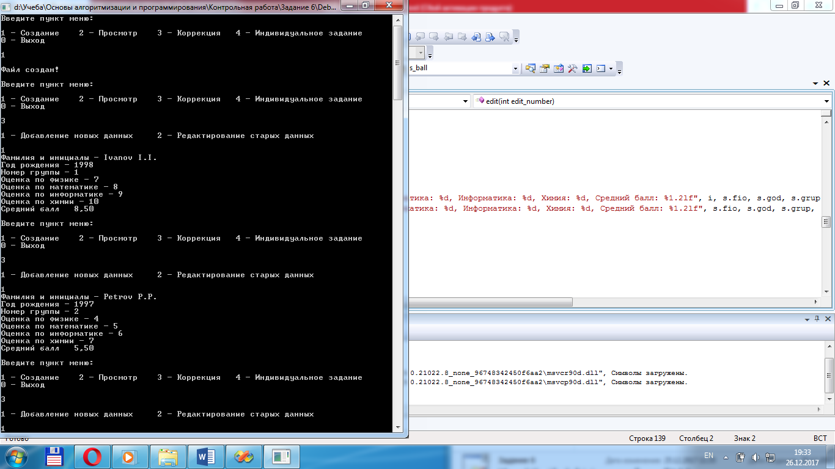Screen dimensions: 835x469
Task: Click the console window vertical scrollbar thumb
Action: click(397, 61)
